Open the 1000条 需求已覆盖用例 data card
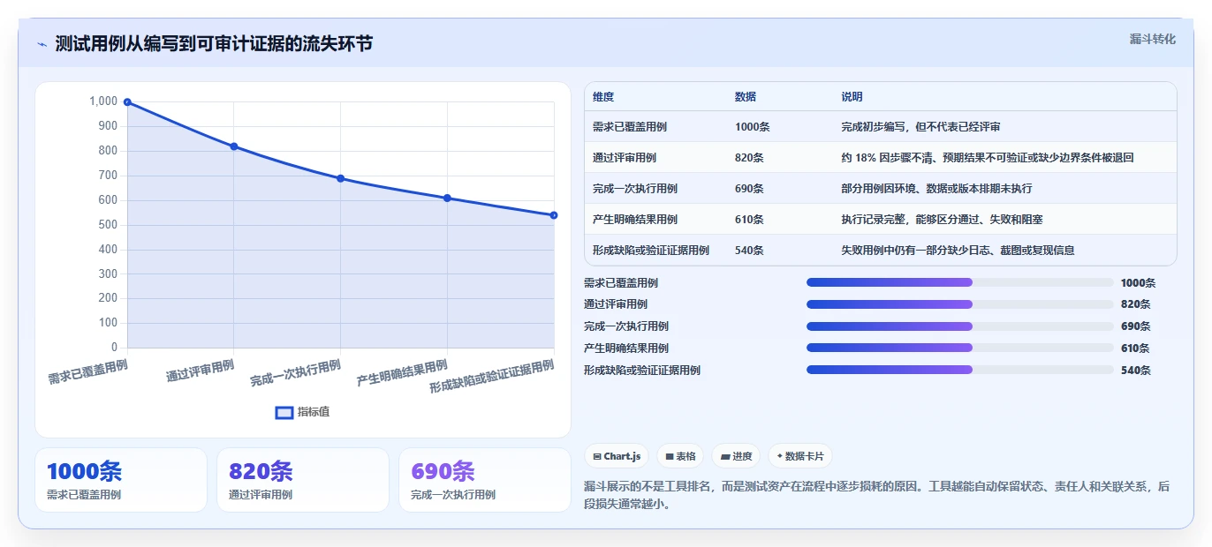Image resolution: width=1212 pixels, height=547 pixels. (x=121, y=480)
